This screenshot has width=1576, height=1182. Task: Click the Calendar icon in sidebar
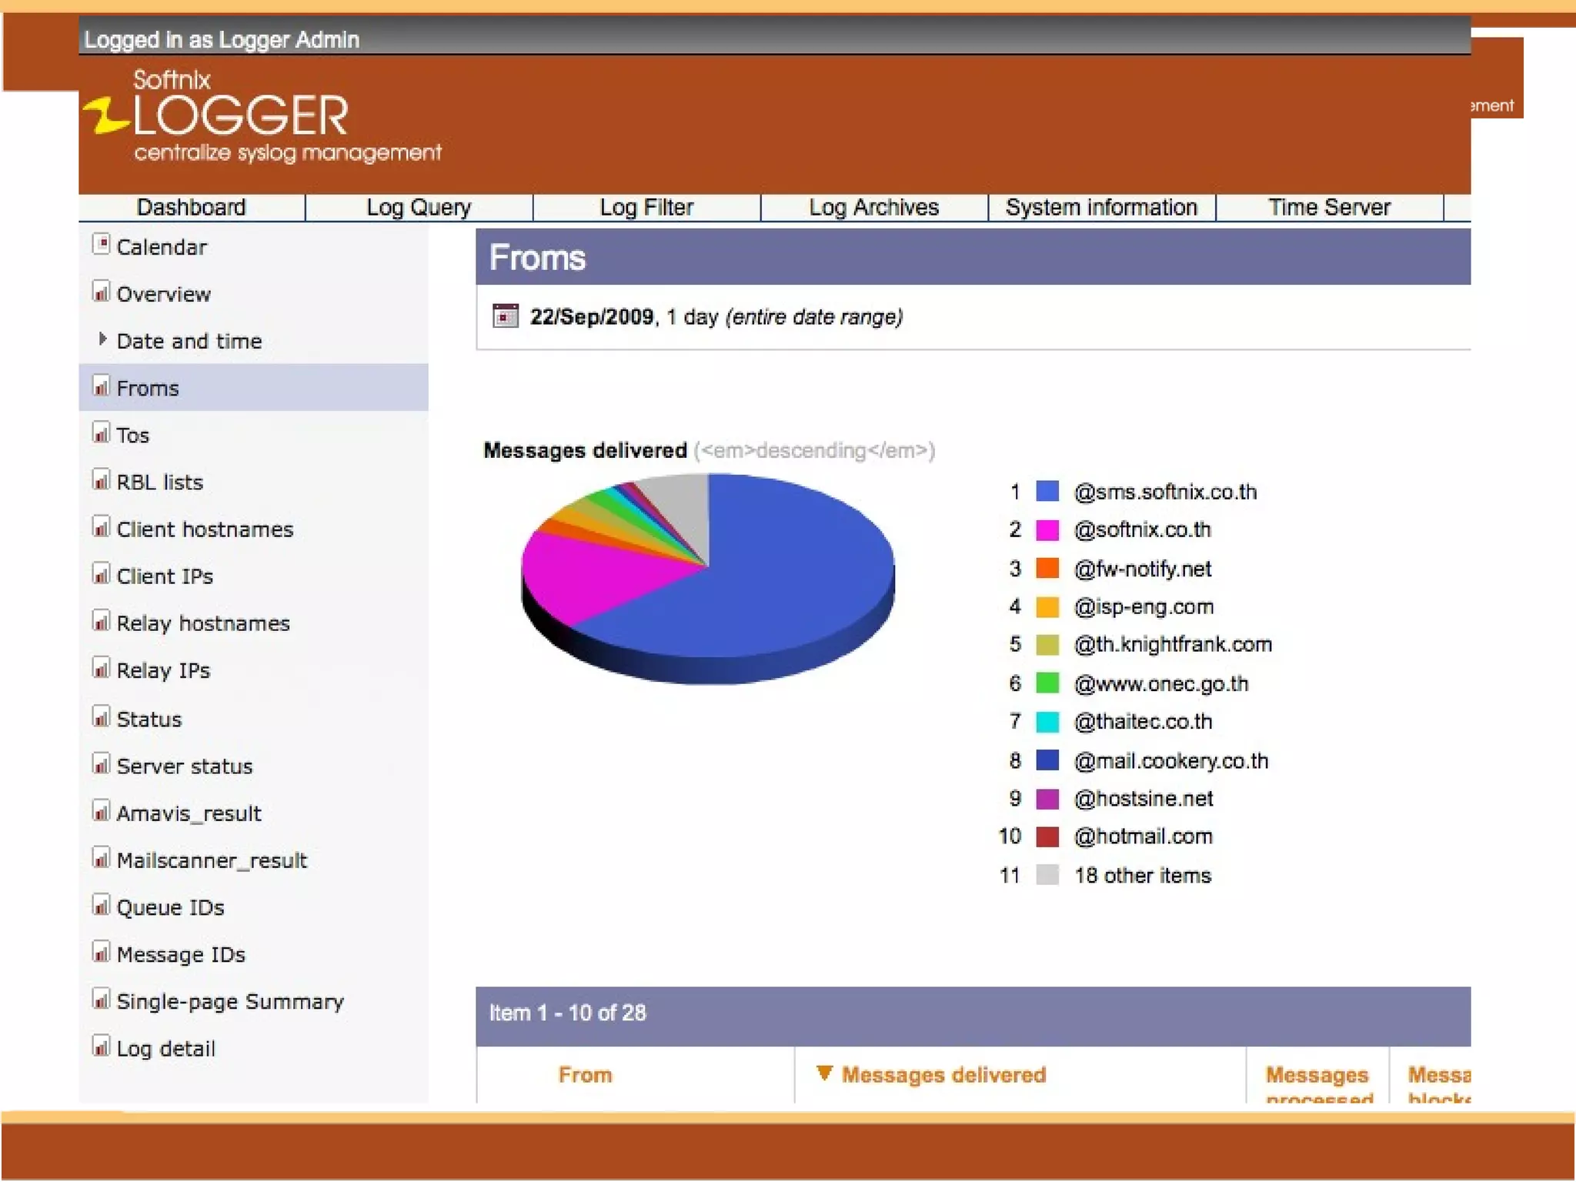(101, 245)
